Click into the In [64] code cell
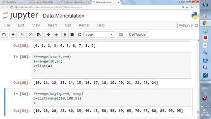The height and width of the screenshot is (119, 211). [111, 98]
